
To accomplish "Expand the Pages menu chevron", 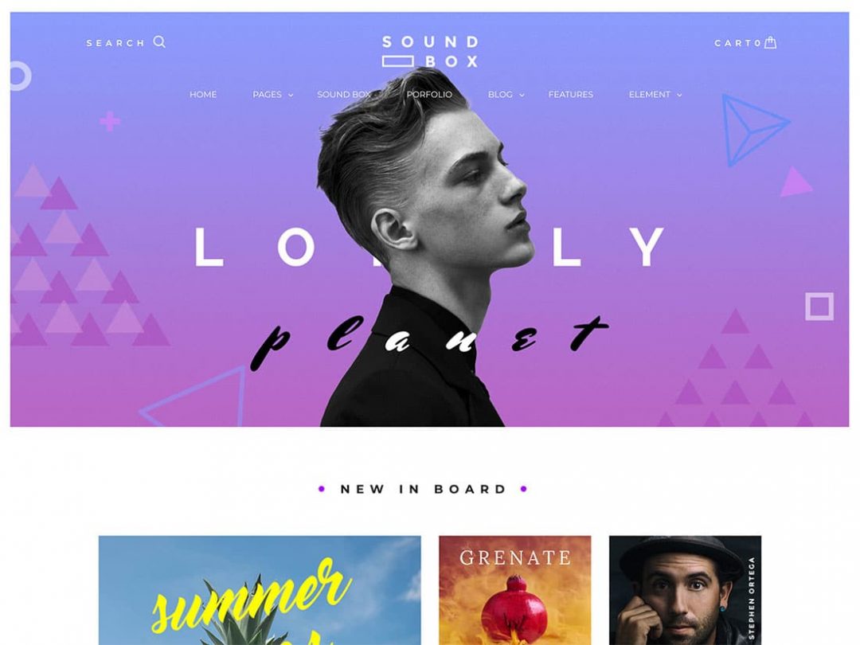I will click(x=291, y=95).
